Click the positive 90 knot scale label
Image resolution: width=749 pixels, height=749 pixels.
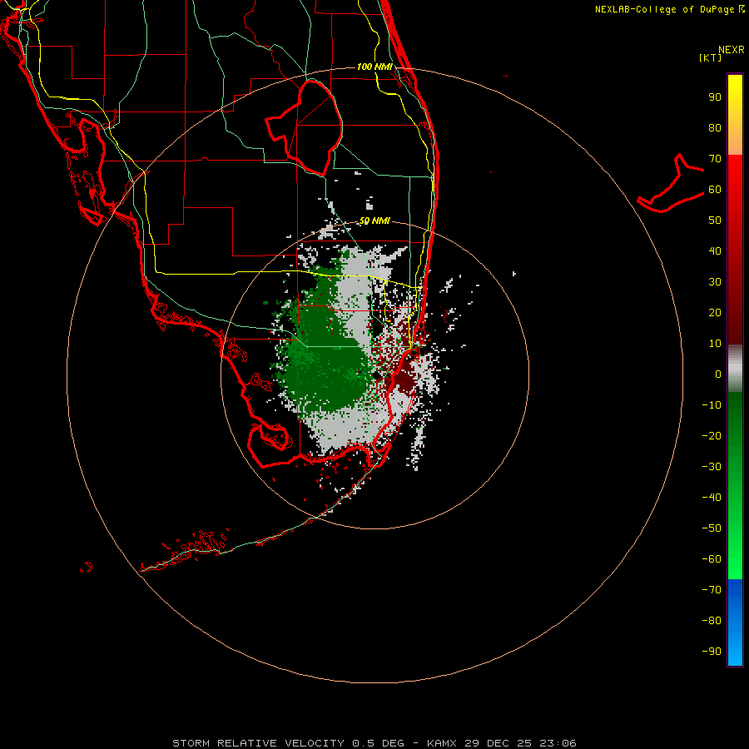(715, 97)
